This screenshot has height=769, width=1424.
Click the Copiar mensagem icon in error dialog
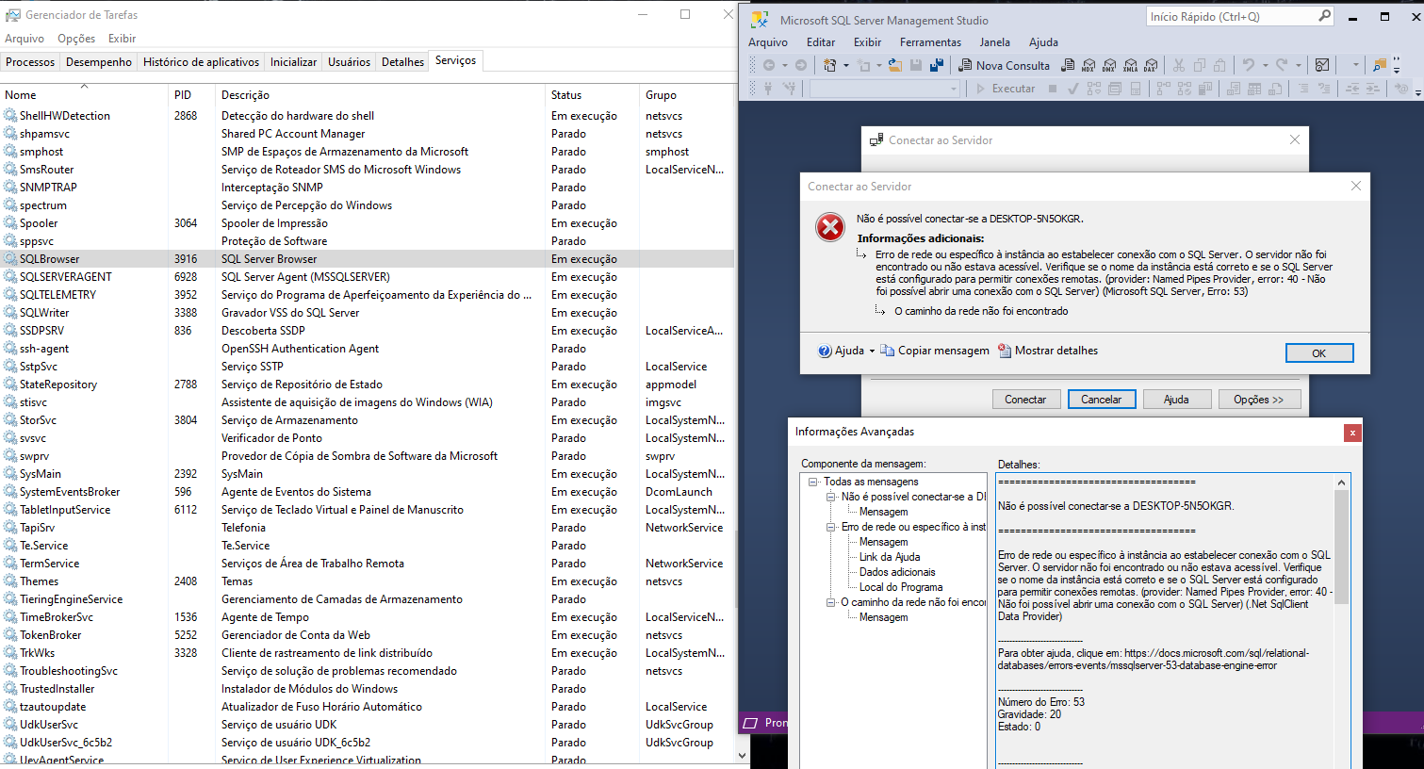pyautogui.click(x=887, y=351)
